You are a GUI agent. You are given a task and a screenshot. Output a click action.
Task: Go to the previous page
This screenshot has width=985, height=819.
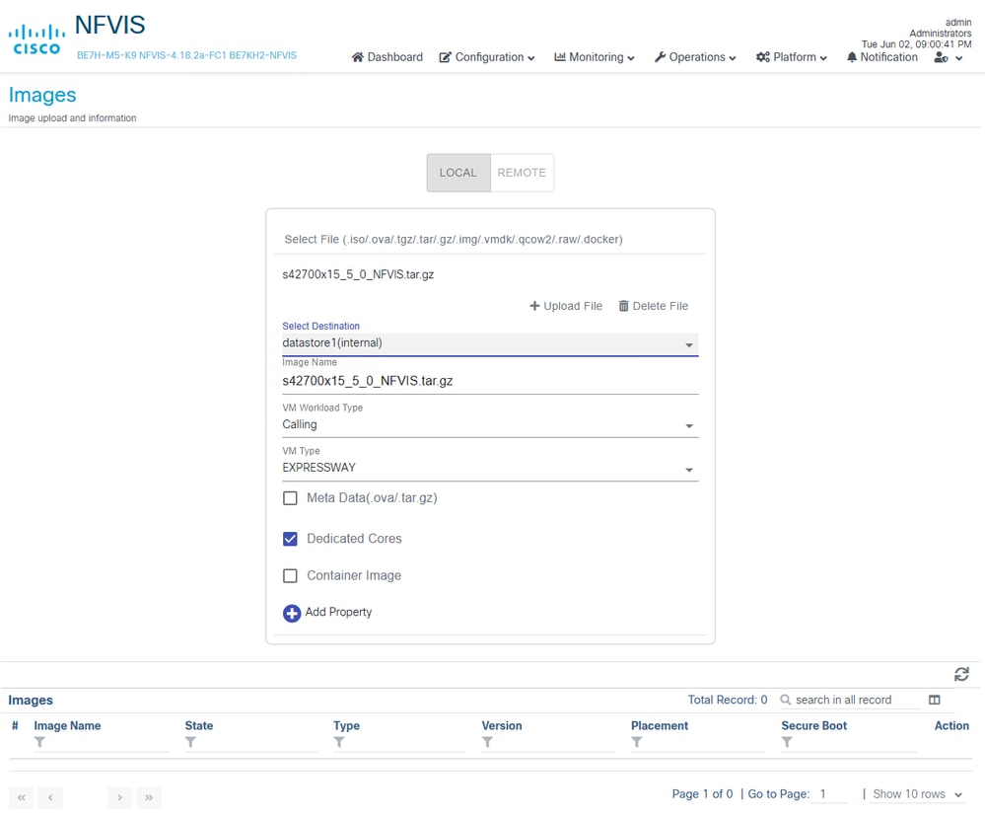pos(50,797)
